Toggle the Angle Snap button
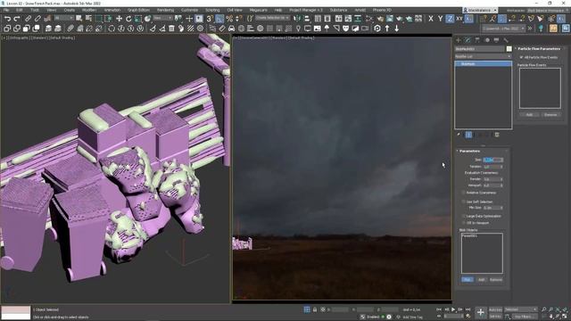 click(x=219, y=18)
